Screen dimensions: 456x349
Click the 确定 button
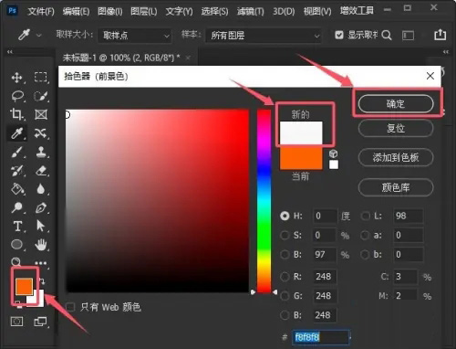coord(396,104)
